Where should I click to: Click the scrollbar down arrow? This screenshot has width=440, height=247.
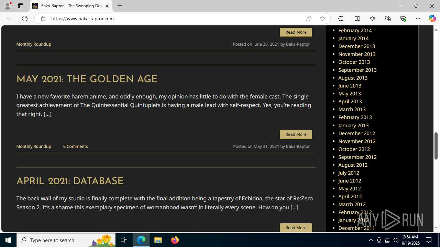pyautogui.click(x=436, y=228)
